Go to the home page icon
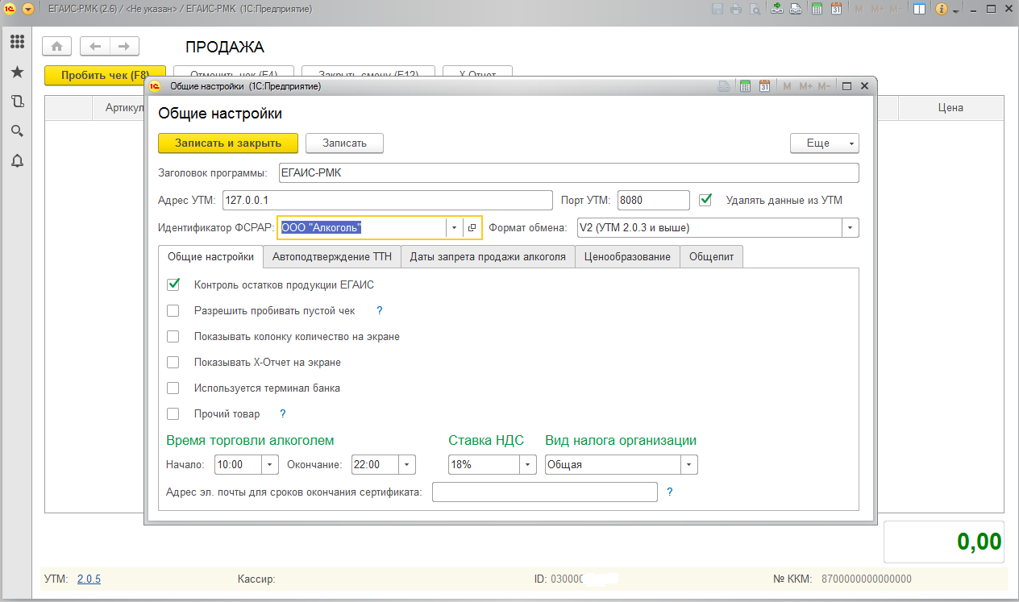1019x602 pixels. (x=57, y=46)
